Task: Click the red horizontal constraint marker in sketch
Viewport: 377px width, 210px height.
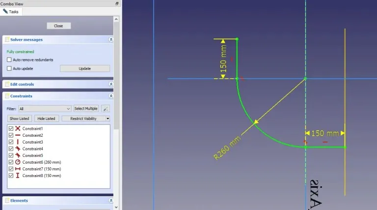Action: tap(325, 142)
